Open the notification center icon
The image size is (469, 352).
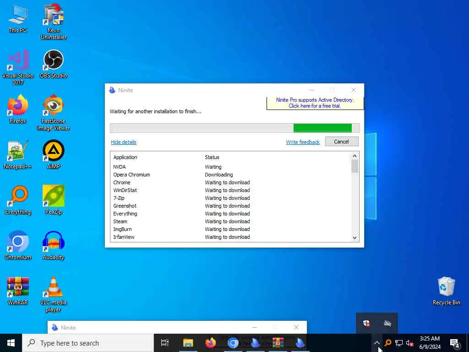coord(455,343)
